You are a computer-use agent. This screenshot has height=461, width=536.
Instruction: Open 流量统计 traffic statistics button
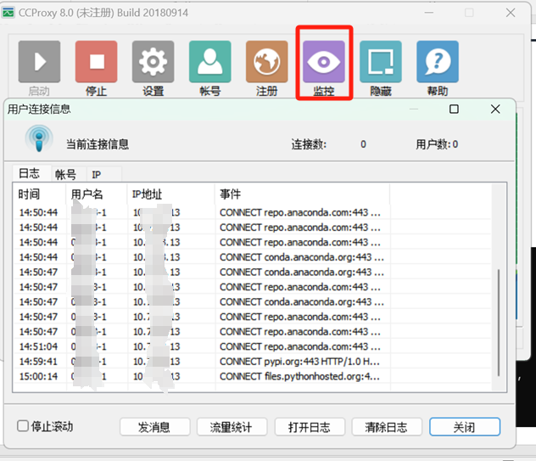(x=232, y=427)
